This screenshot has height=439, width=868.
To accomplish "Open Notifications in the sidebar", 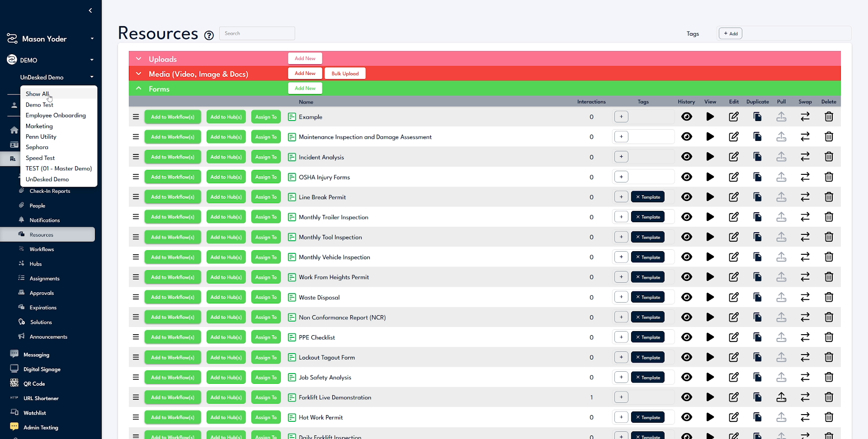I will pos(44,220).
